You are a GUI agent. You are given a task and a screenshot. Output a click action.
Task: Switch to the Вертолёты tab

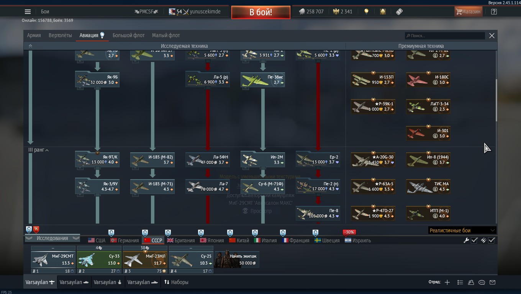60,35
